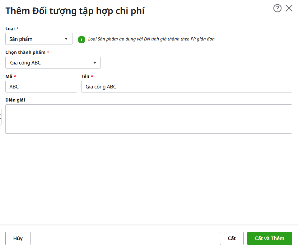Image resolution: width=298 pixels, height=251 pixels.
Task: Click the Mã field label
Action: click(9, 76)
